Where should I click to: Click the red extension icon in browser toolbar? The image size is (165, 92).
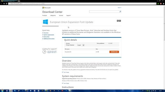pos(161,4)
